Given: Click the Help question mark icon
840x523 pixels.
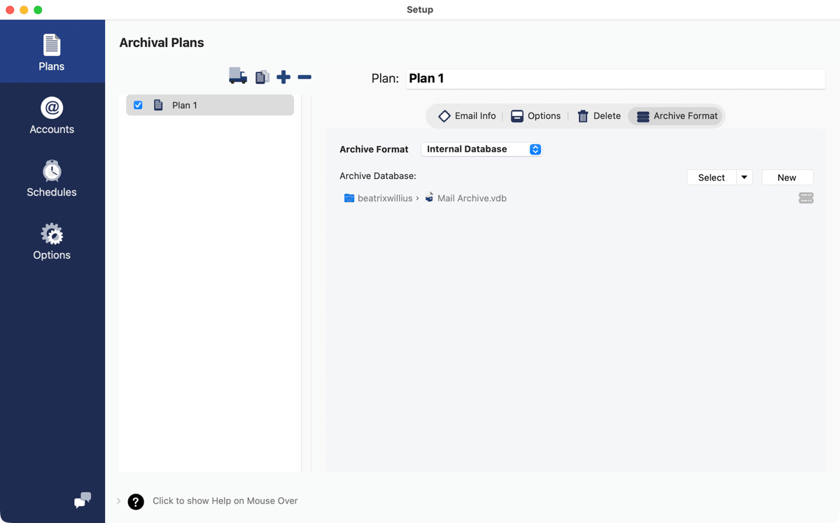Looking at the screenshot, I should (x=135, y=501).
